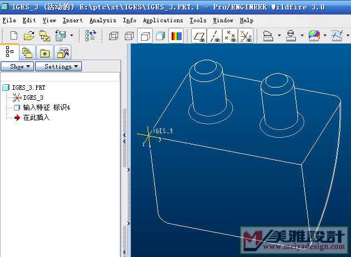351x257 pixels.
Task: Open the Window menu
Action: pos(223,21)
